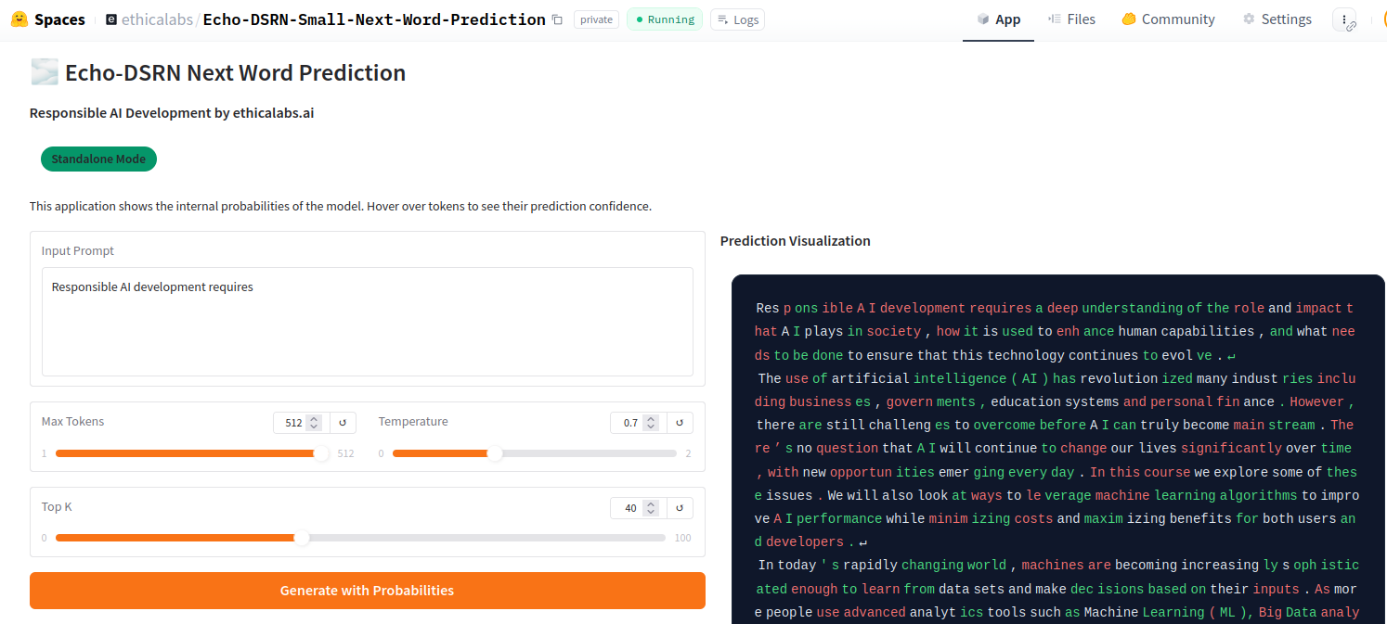The height and width of the screenshot is (624, 1387).
Task: Click the Running status indicator
Action: tap(665, 19)
